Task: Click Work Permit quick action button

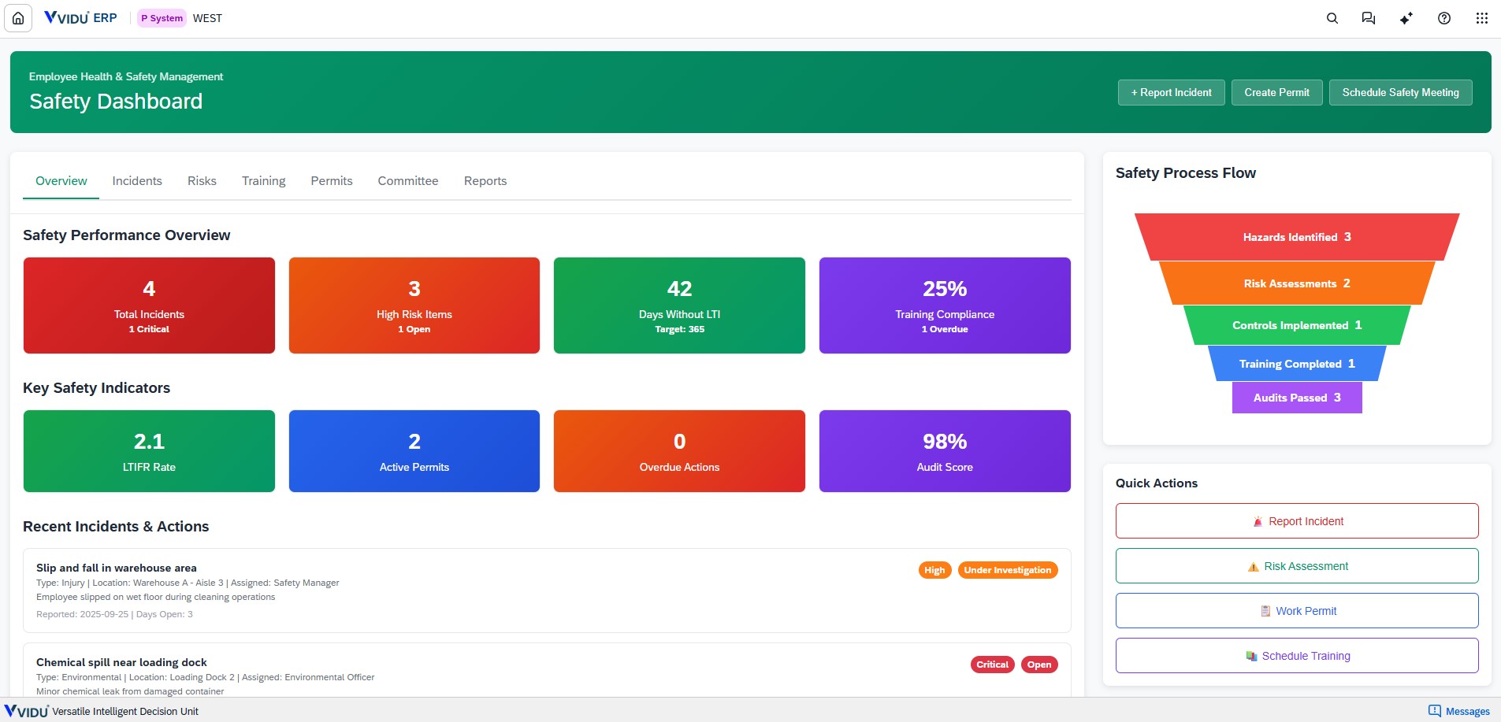Action: (1296, 611)
